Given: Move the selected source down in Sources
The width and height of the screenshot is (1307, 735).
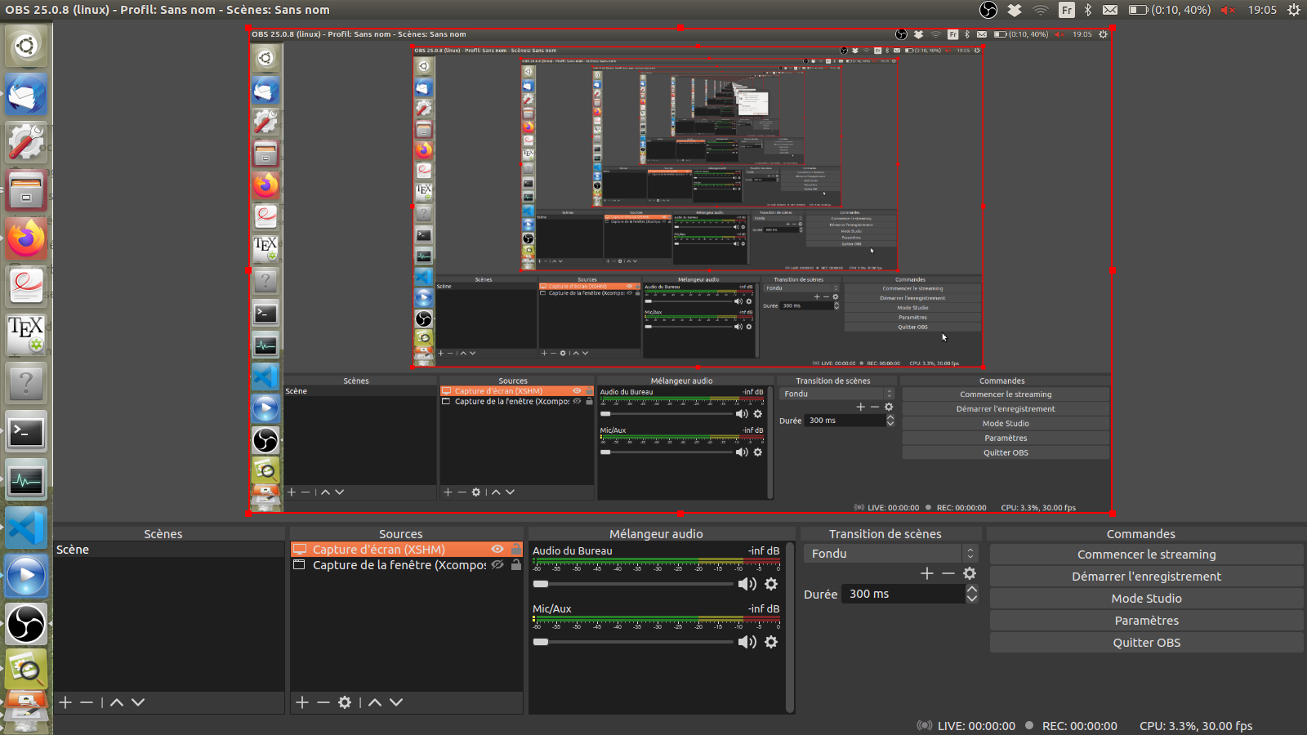Looking at the screenshot, I should [396, 702].
